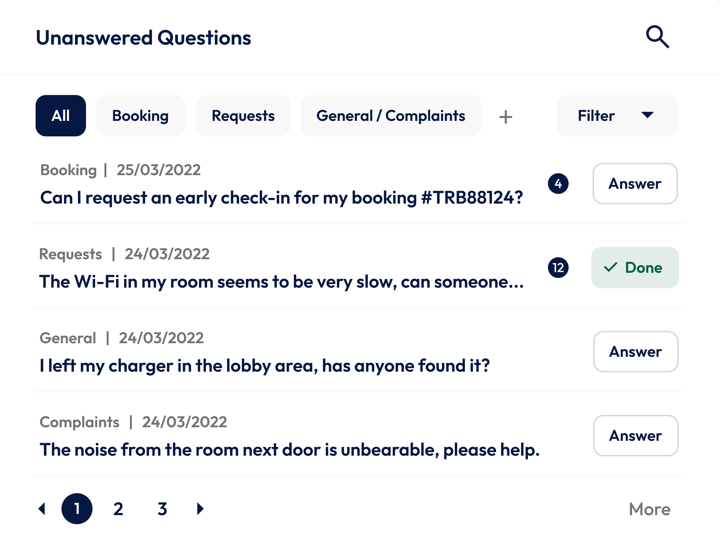The width and height of the screenshot is (720, 541).
Task: Open the slow Wi-Fi question text
Action: [281, 282]
